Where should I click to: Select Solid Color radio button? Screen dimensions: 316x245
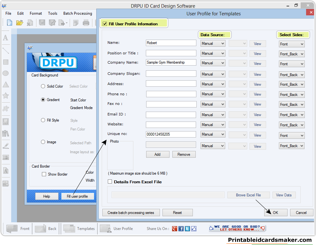click(x=43, y=86)
